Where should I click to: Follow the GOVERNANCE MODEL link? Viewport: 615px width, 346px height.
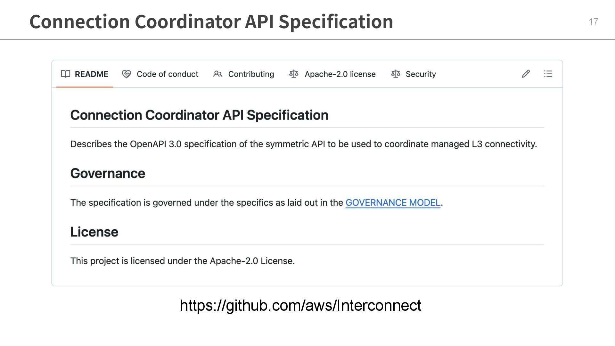pyautogui.click(x=393, y=202)
